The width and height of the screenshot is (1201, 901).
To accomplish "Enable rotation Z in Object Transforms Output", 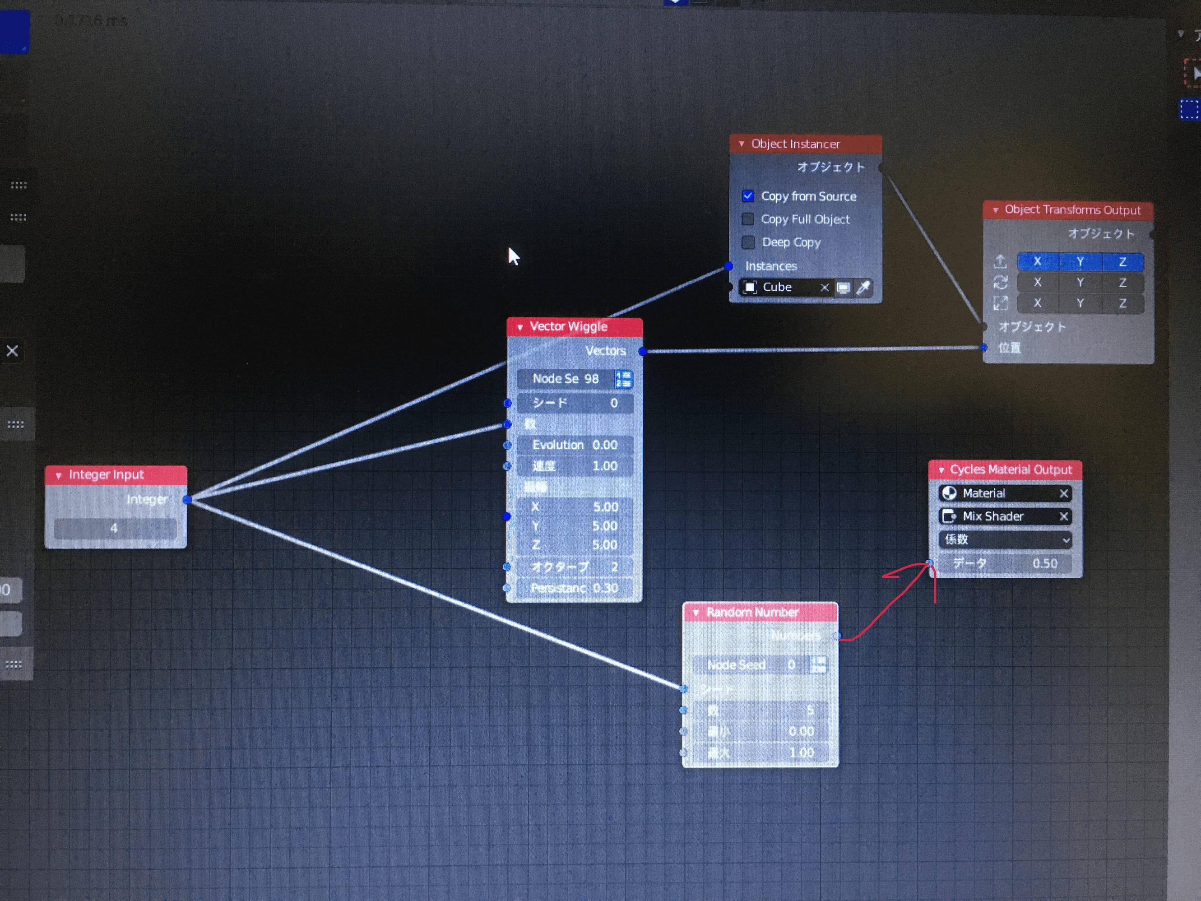I will click(x=1123, y=283).
